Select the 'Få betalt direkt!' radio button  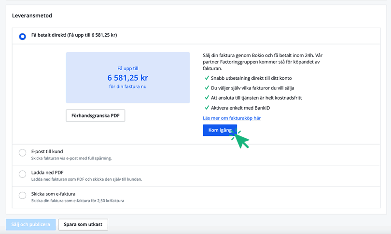tap(22, 36)
